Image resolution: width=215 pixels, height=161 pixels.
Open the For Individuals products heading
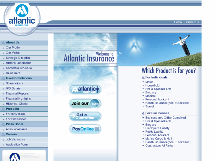(x=156, y=77)
